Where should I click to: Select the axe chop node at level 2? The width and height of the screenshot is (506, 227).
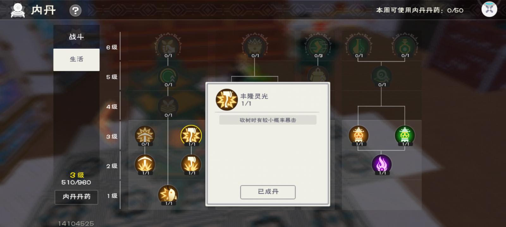pyautogui.click(x=191, y=164)
